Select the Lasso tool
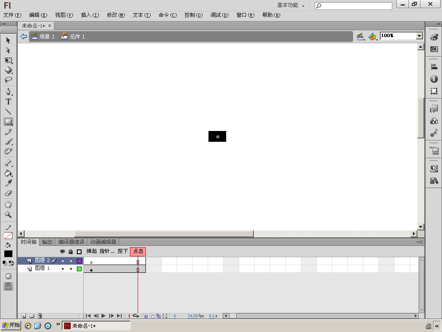The height and width of the screenshot is (332, 442). [x=8, y=80]
